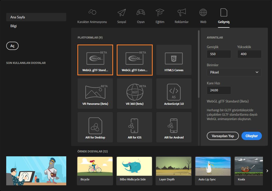Viewport: 272px width, 191px height.
Task: Click the ÖRNEK DOSYALAR (12) heading
Action: click(92, 151)
